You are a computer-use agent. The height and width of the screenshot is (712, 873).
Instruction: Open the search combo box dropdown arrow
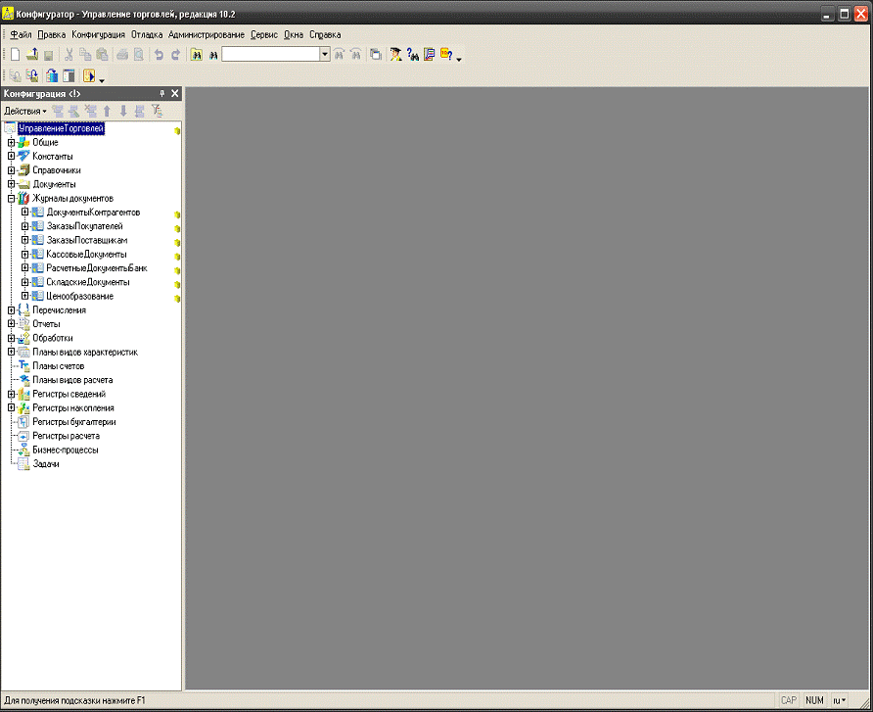325,54
